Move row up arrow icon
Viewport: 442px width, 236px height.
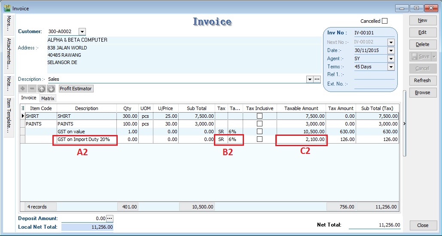click(x=42, y=89)
